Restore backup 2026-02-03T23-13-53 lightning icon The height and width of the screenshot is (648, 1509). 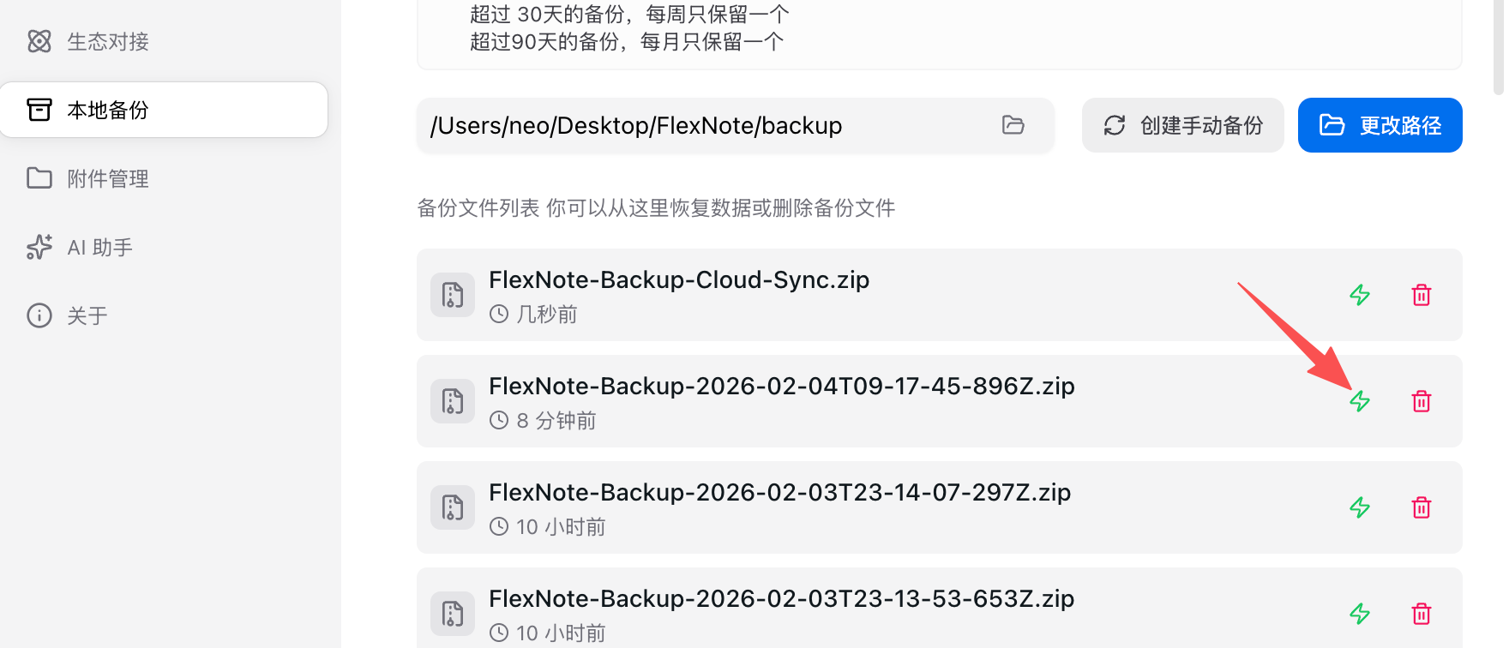[x=1360, y=614]
